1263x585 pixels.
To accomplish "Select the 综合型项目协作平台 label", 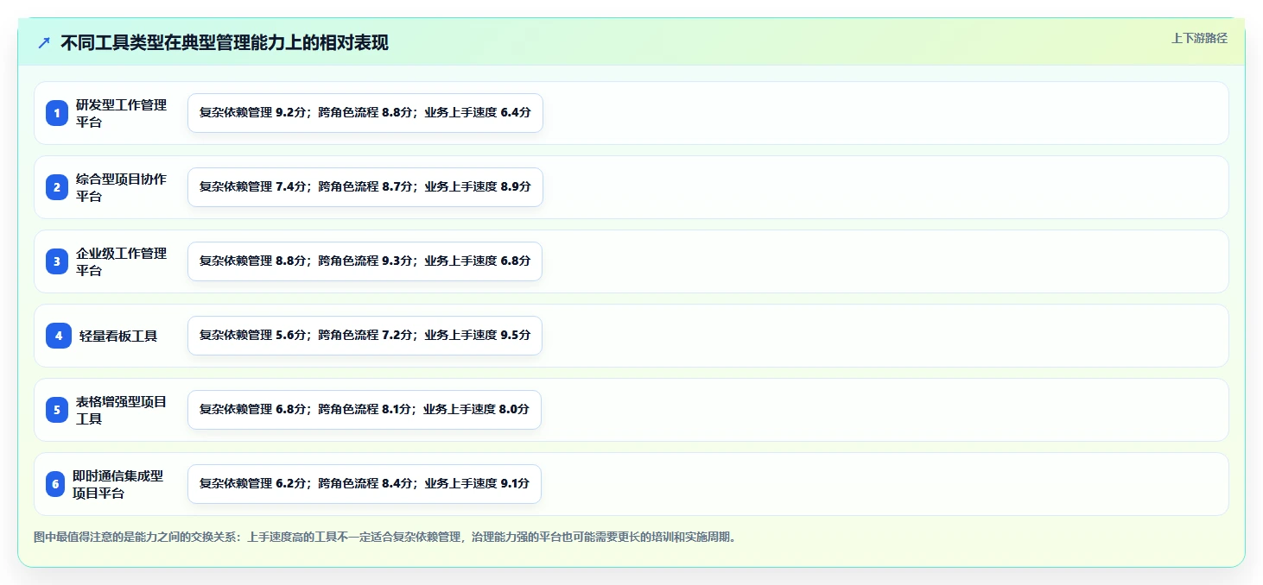I will point(121,187).
